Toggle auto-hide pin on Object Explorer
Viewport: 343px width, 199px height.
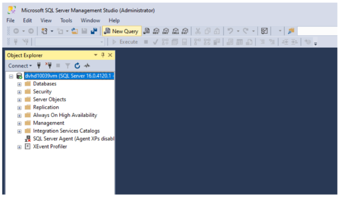click(103, 55)
